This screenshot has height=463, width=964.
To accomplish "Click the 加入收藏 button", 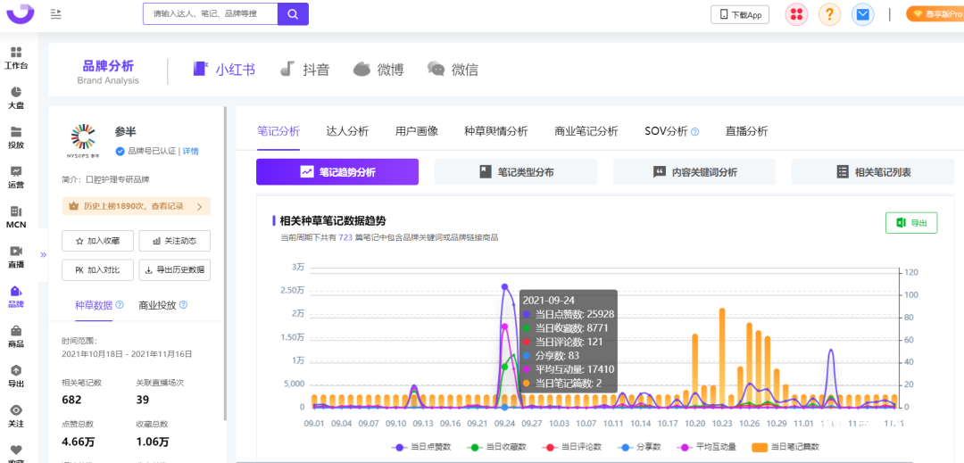I will [x=97, y=241].
